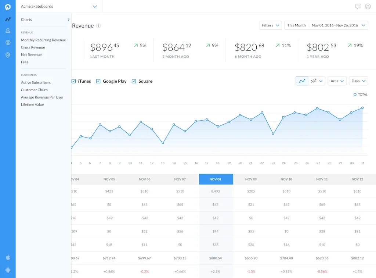Click the chart data point above 22
The width and height of the screenshot is (376, 278).
click(262, 113)
